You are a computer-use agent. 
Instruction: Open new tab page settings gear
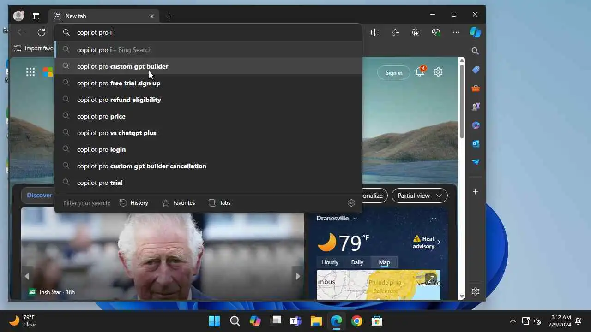(438, 72)
